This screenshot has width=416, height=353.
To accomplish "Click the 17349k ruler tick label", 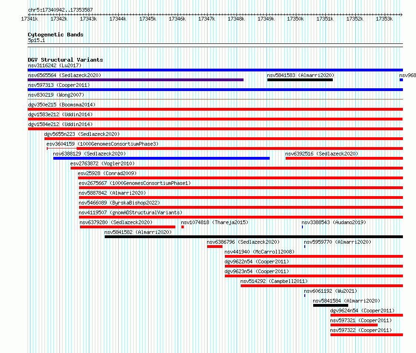I will [x=266, y=19].
